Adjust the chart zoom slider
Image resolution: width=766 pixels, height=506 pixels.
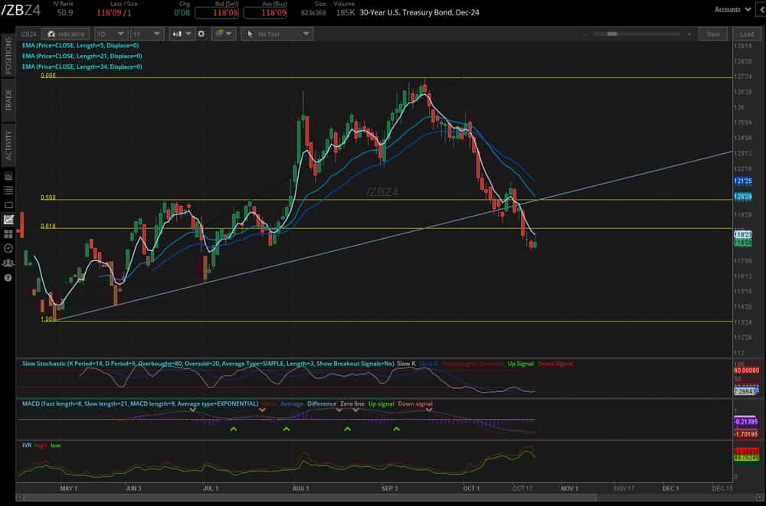click(x=613, y=34)
